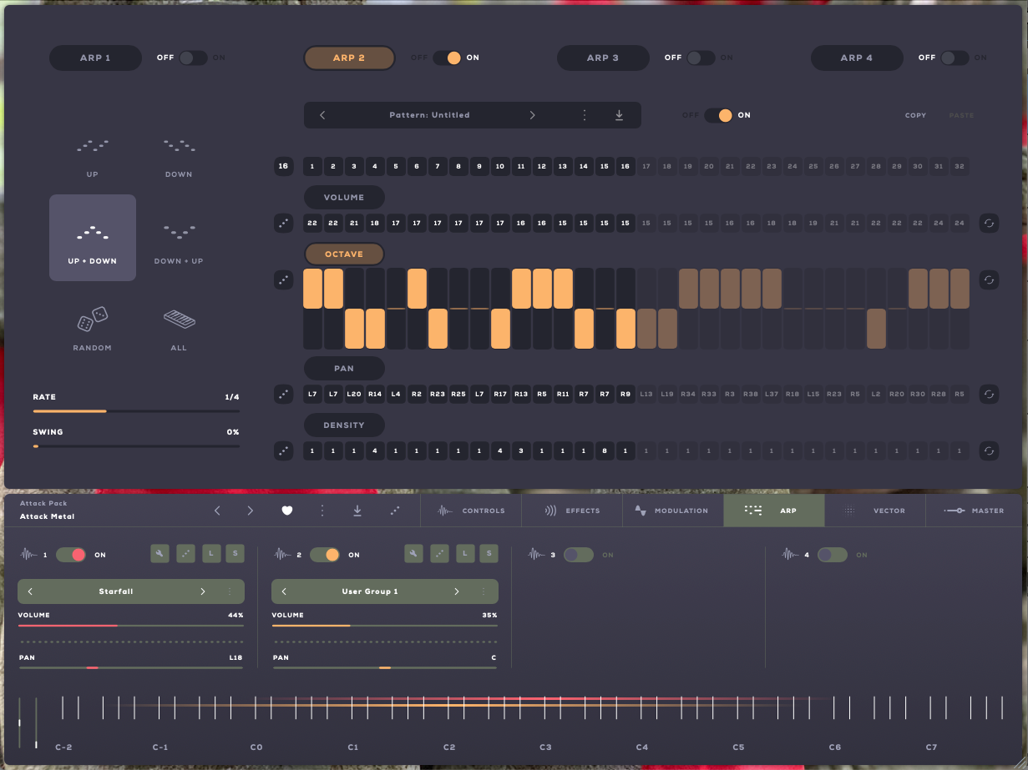This screenshot has height=770, width=1028.
Task: Reset the Pan row with refresh icon
Action: click(989, 393)
